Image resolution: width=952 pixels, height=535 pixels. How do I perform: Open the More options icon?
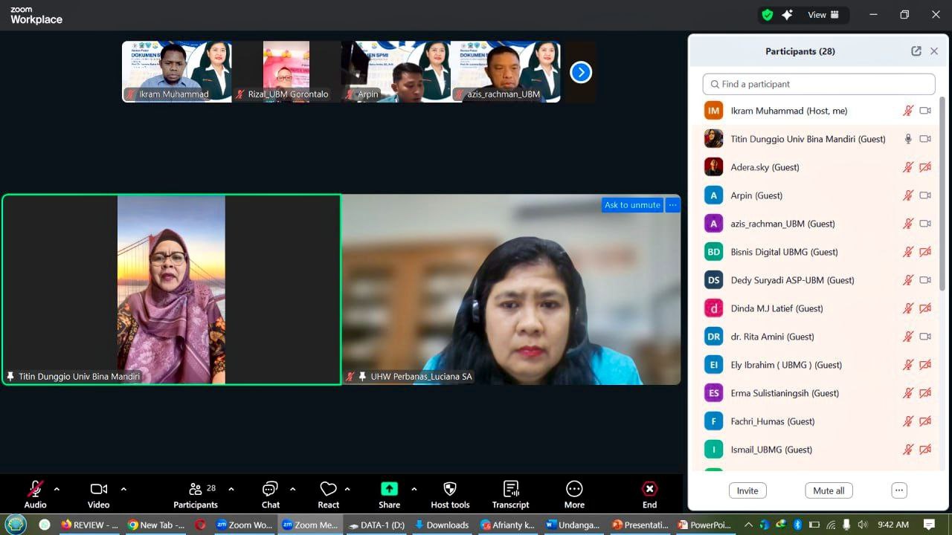[x=574, y=490]
